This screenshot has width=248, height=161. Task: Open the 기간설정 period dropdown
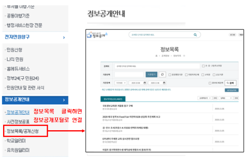(x=121, y=83)
